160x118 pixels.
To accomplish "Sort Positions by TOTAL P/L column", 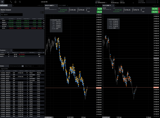I will 22,52.
